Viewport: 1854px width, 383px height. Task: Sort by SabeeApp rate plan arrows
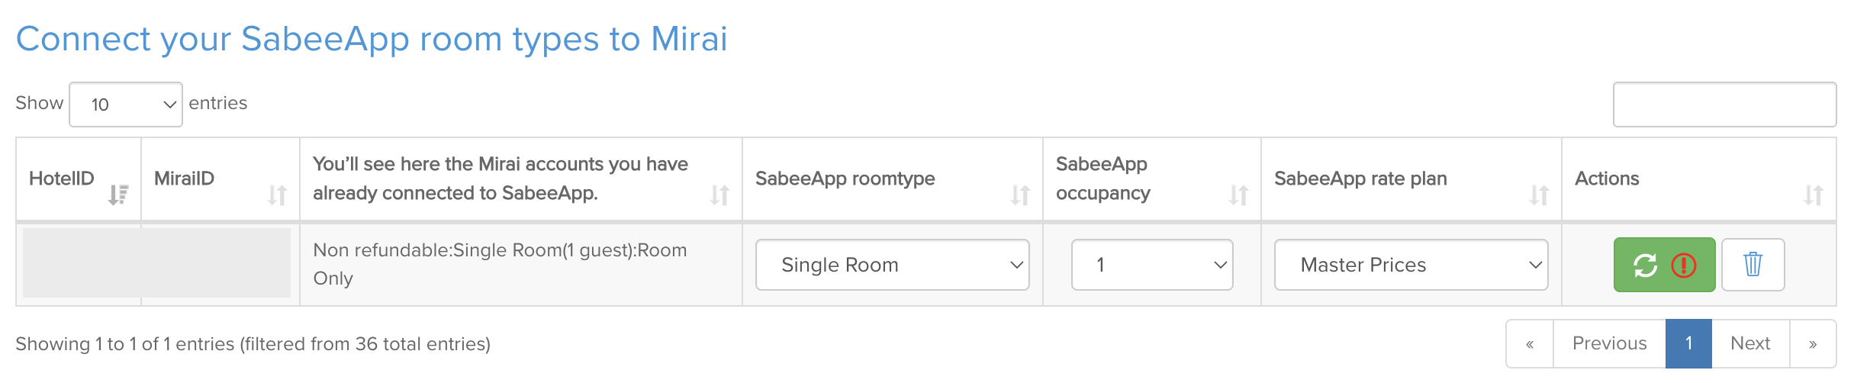[1539, 195]
